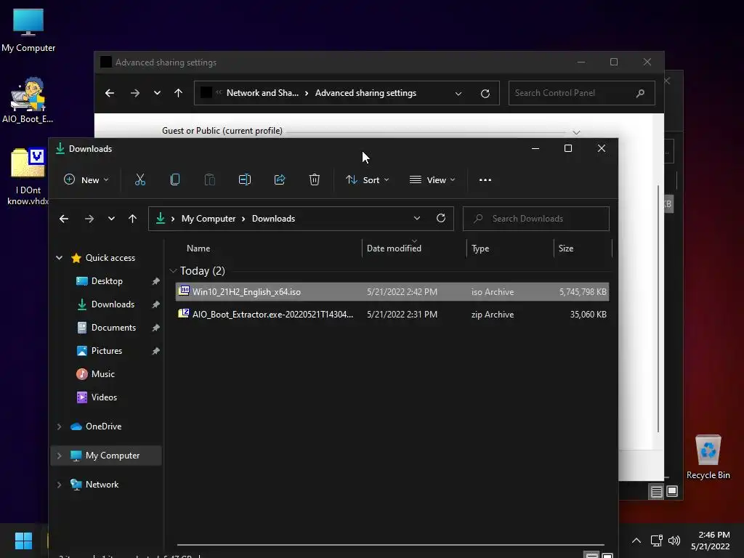This screenshot has height=558, width=744.
Task: Open the View dropdown menu
Action: point(432,180)
